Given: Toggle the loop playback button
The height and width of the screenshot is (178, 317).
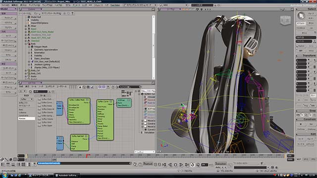Looking at the screenshot, I should pos(192,165).
